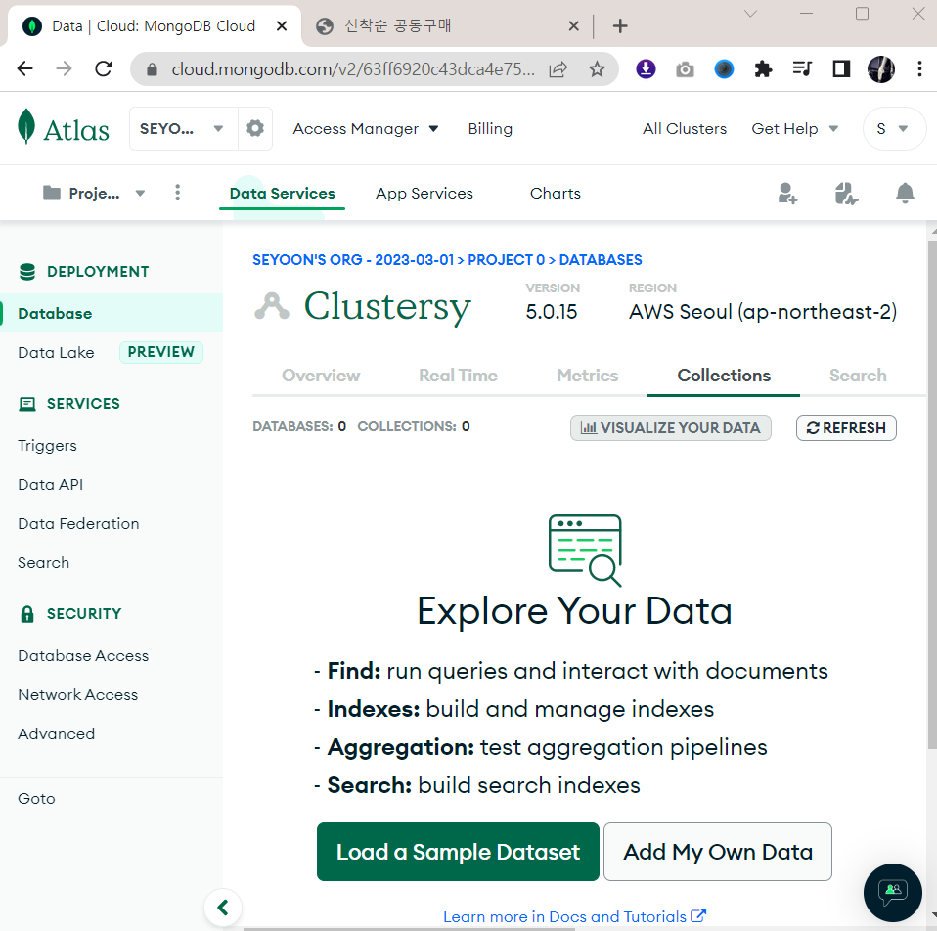Open the alerts bell icon
Screen dimensions: 937x931
(905, 193)
